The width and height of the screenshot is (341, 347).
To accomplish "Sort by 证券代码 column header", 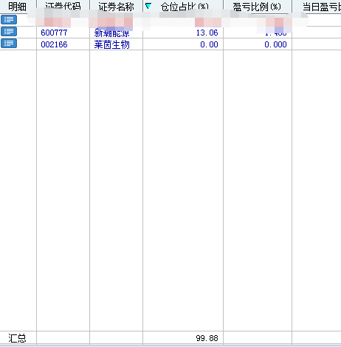I will point(63,7).
